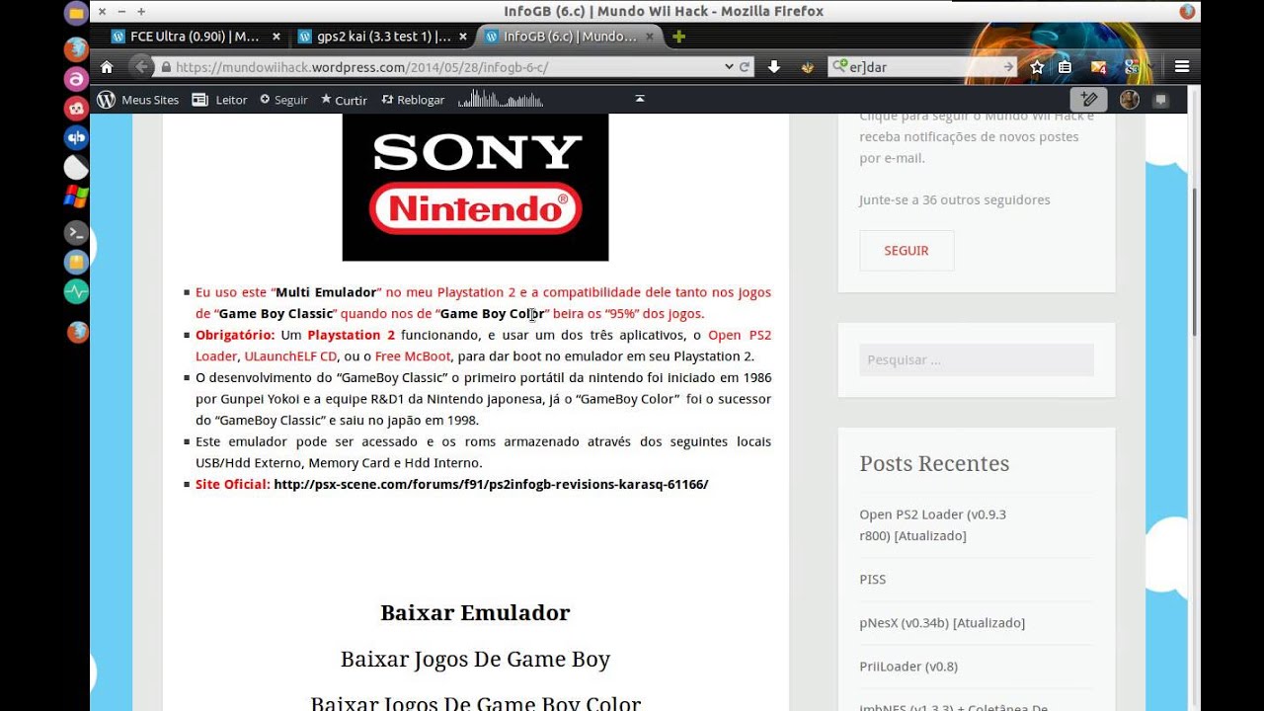Open the Files icon in the dock
Image resolution: width=1264 pixels, height=711 pixels.
[76, 14]
